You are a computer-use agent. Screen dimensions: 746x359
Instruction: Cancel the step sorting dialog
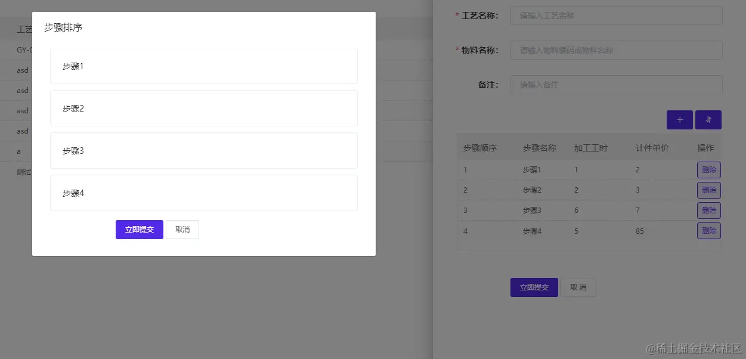182,230
